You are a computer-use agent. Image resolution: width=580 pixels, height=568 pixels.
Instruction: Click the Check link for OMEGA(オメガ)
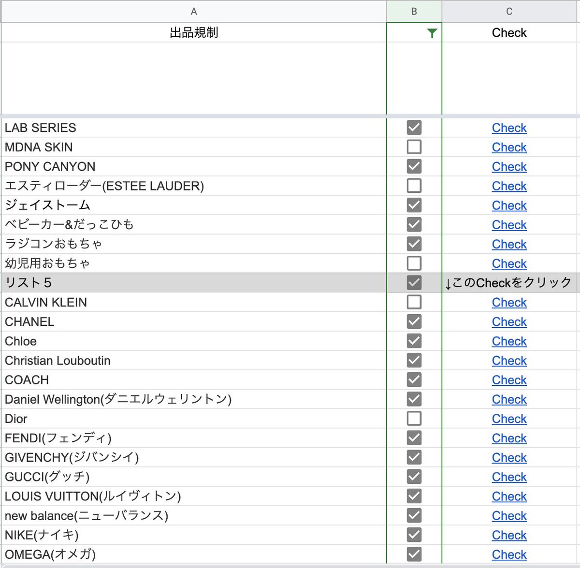pos(509,554)
